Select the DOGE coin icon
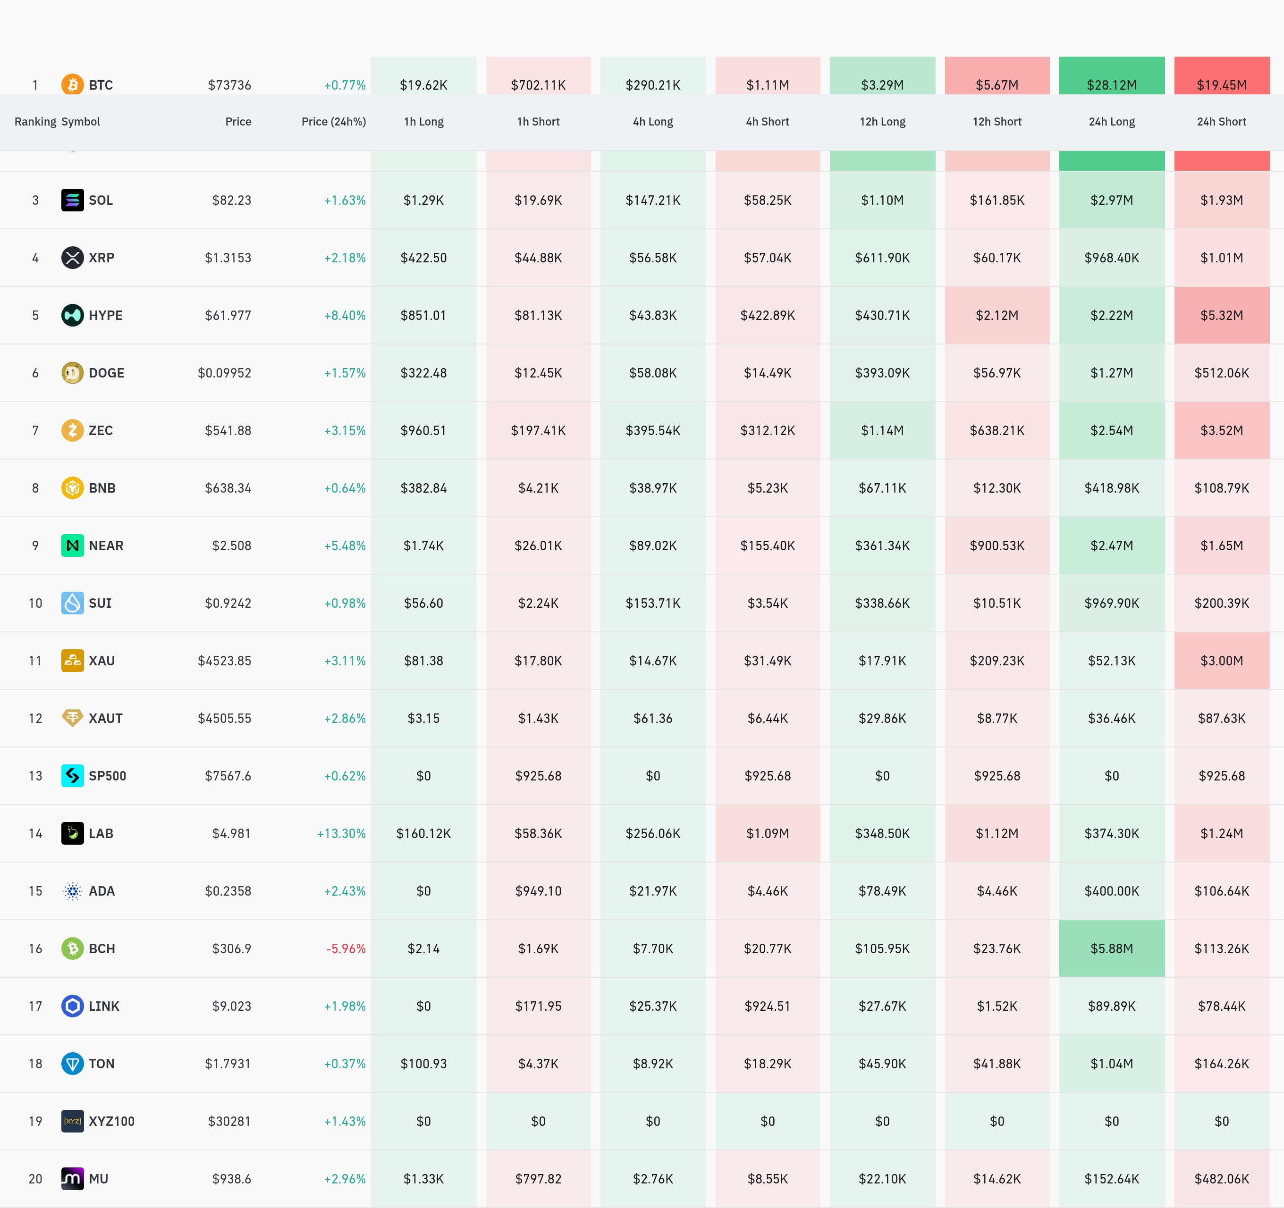 pyautogui.click(x=72, y=372)
